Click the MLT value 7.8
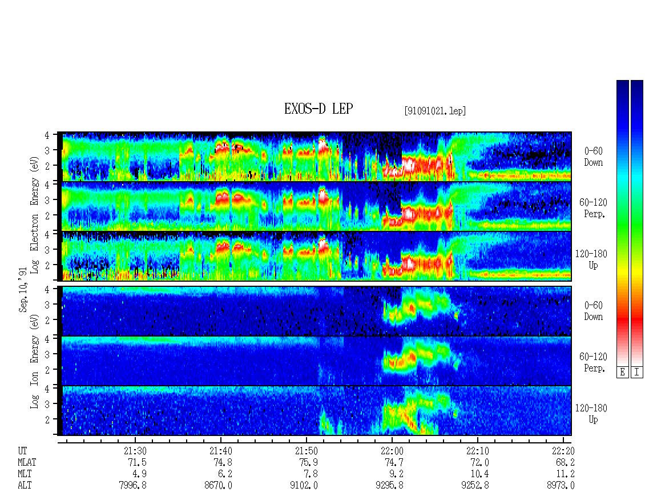Viewport: 645px width, 500px height. point(311,474)
